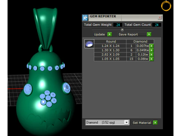Close the Gem Reporter panel
The height and width of the screenshot is (136, 181).
point(160,17)
